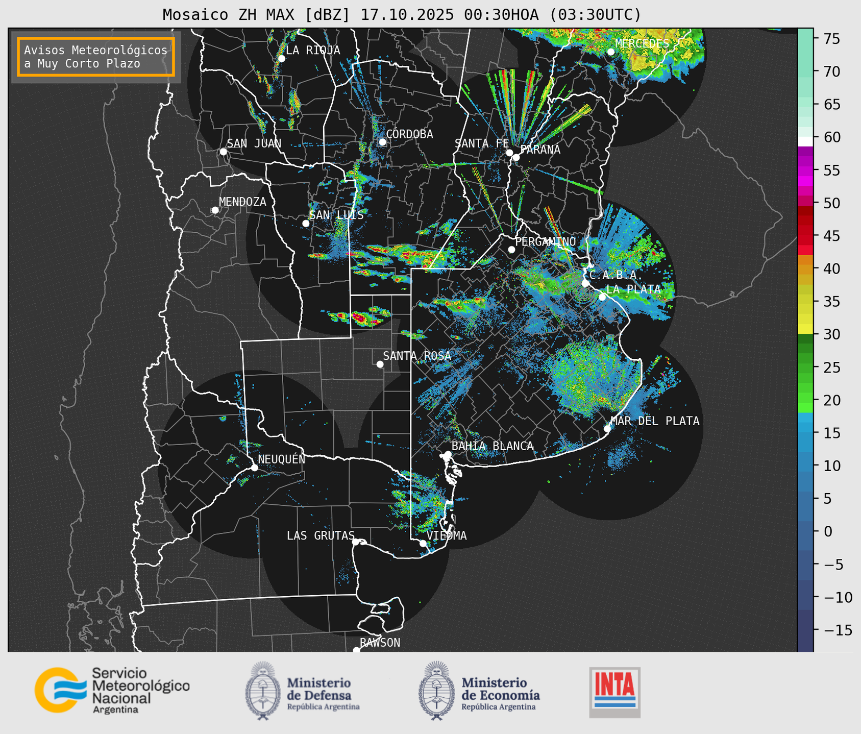The width and height of the screenshot is (861, 734).
Task: Select the SAN JUAN city marker dot
Action: 223,152
